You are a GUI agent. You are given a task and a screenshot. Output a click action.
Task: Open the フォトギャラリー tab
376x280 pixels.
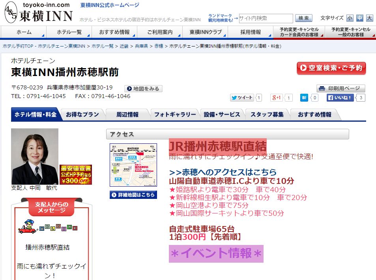point(175,115)
